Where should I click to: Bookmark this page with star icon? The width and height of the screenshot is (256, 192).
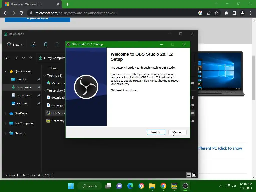(x=216, y=13)
